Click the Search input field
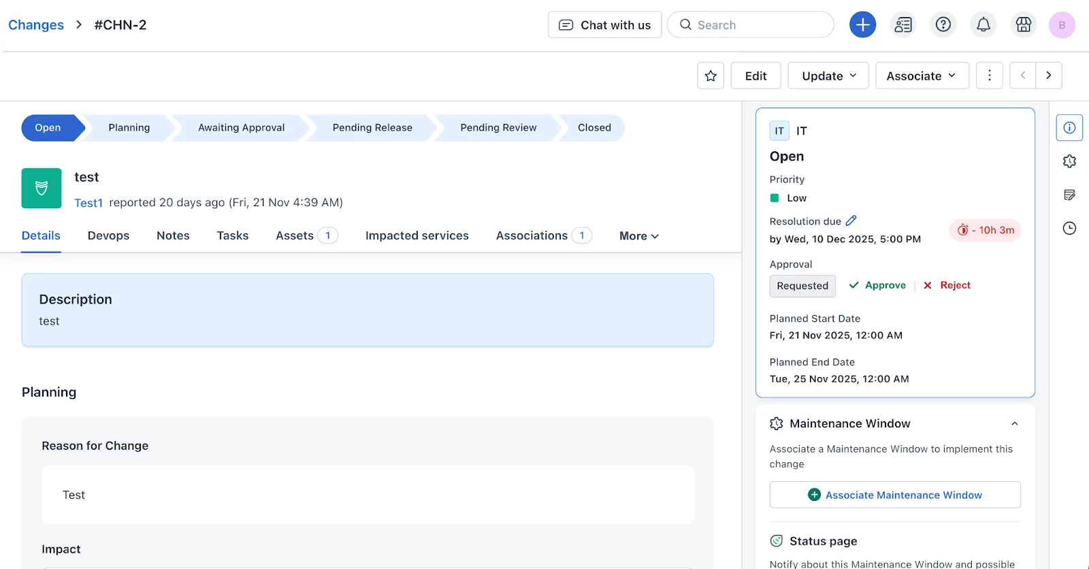Screen dimensions: 1089x569 point(751,25)
